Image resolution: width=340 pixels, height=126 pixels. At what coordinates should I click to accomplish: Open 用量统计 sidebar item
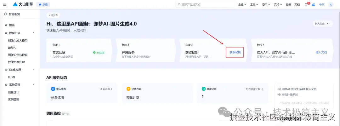14,92
